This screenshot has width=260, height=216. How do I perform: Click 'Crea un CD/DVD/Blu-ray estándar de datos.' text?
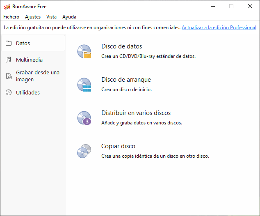148,56
